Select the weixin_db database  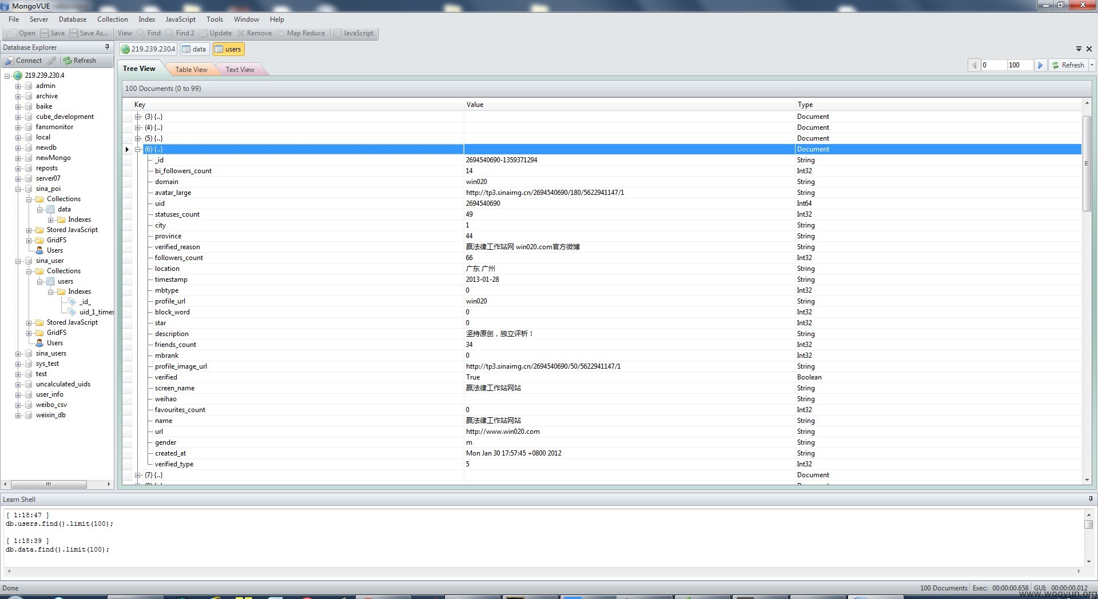tap(50, 415)
